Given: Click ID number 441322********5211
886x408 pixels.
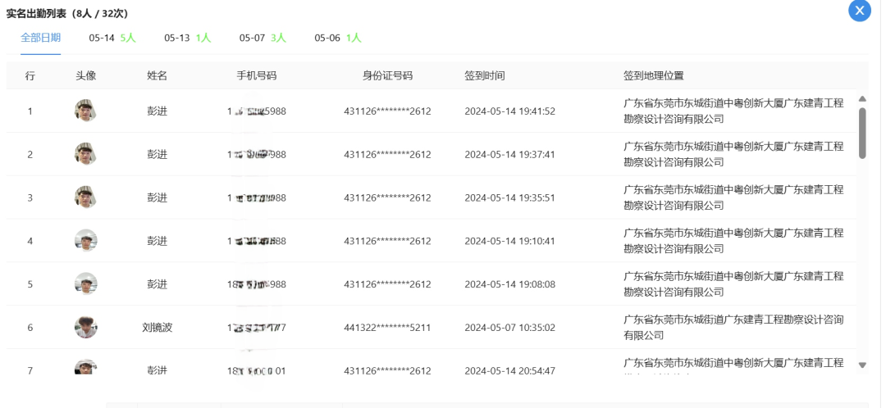Looking at the screenshot, I should (x=387, y=328).
